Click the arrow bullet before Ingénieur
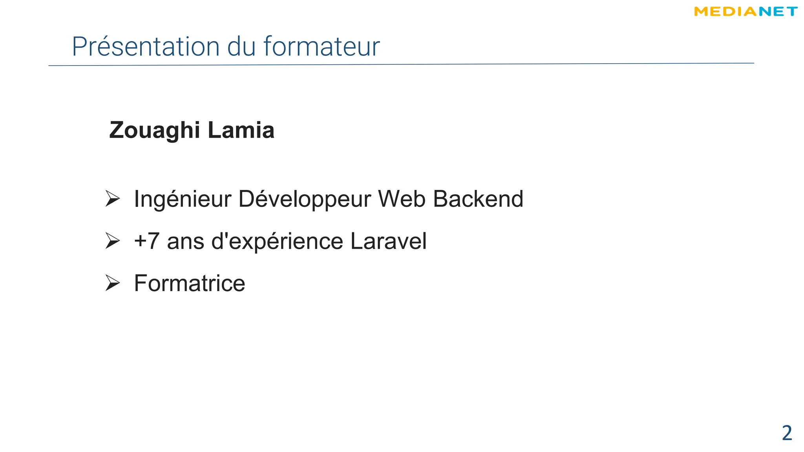Image resolution: width=804 pixels, height=452 pixels. 112,199
